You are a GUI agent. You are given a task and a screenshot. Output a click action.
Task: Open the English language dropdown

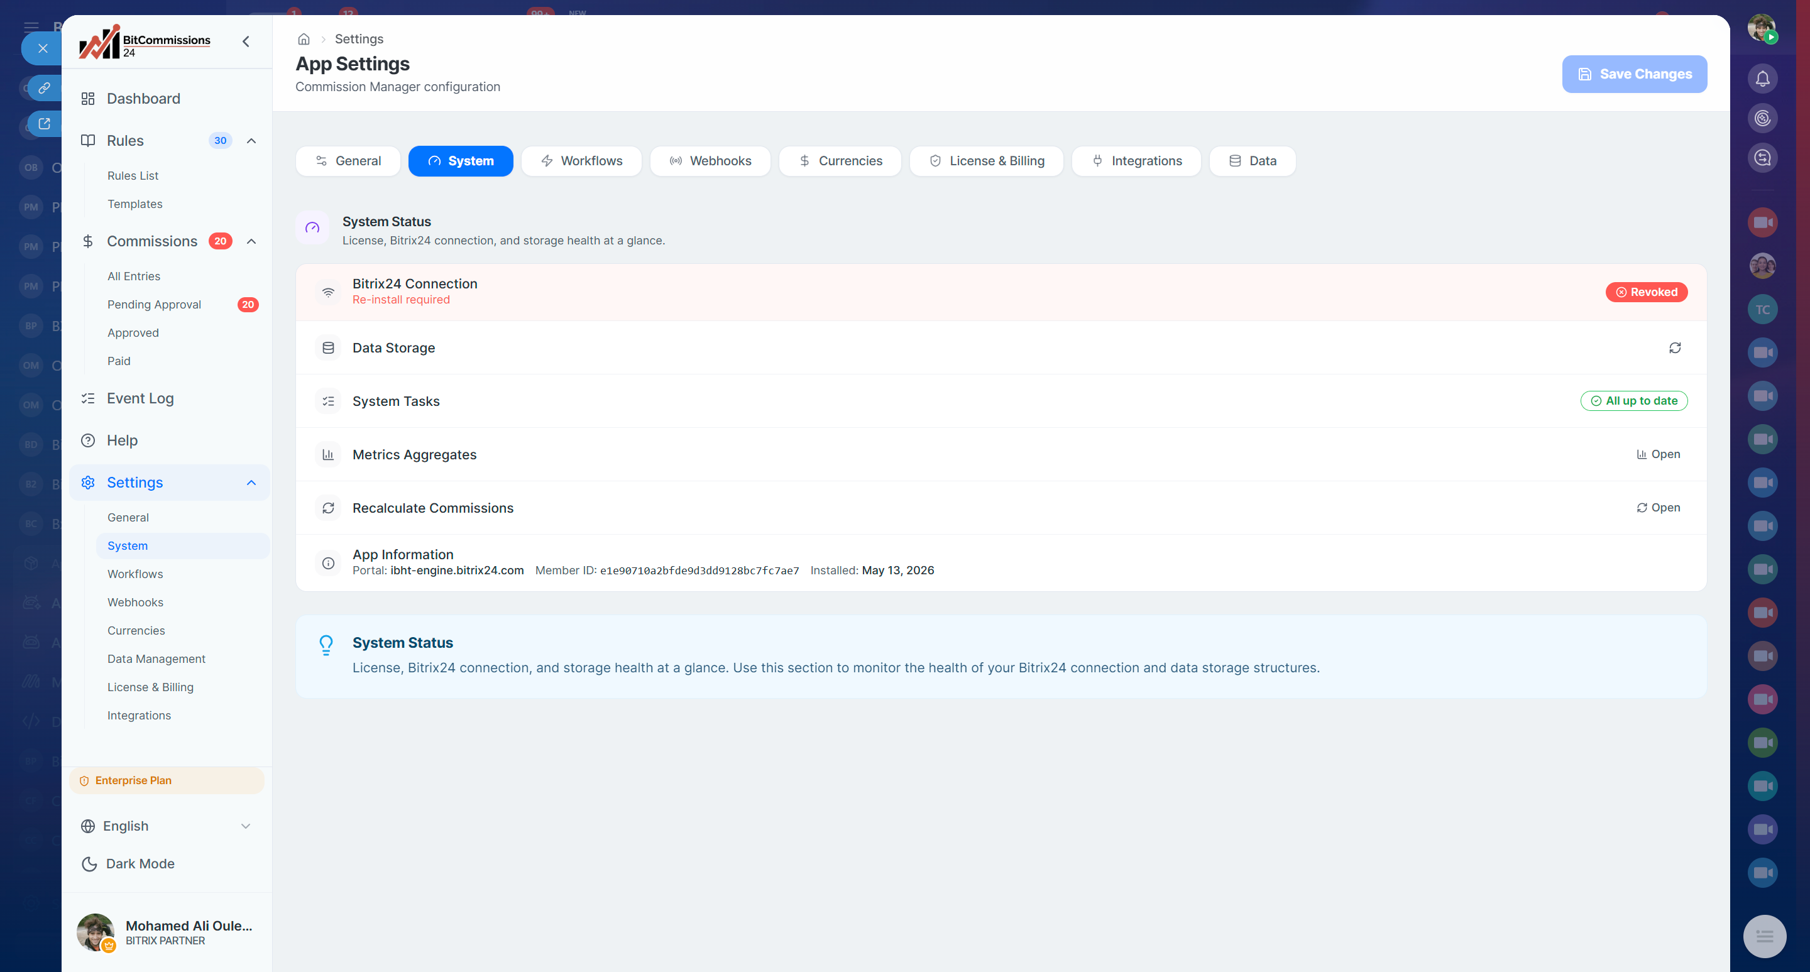coord(167,826)
